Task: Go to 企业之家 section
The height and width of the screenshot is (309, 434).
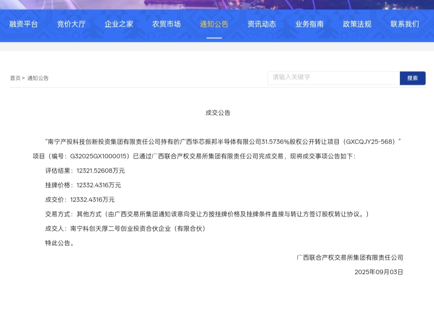Action: coord(119,25)
